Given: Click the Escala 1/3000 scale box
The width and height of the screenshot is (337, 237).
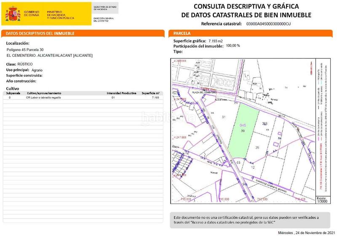Looking at the screenshot, I should point(322,200).
